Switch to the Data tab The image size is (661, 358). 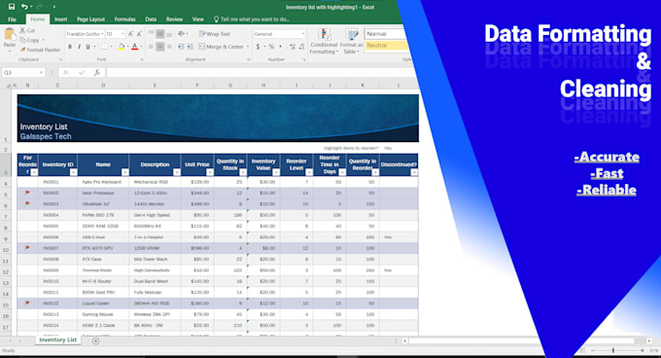[x=151, y=19]
